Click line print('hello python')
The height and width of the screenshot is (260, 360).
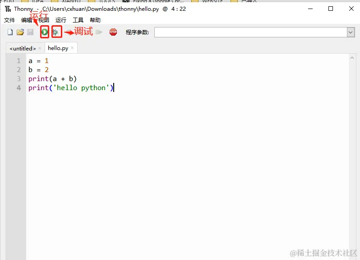71,88
